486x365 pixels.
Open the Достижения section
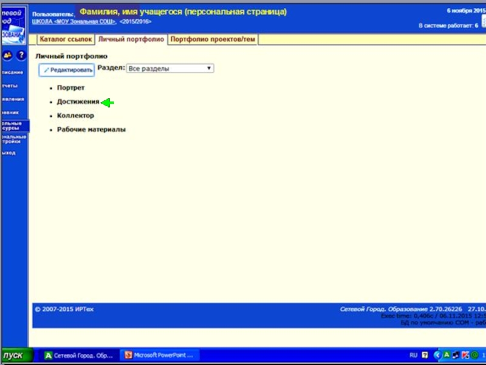(x=78, y=102)
